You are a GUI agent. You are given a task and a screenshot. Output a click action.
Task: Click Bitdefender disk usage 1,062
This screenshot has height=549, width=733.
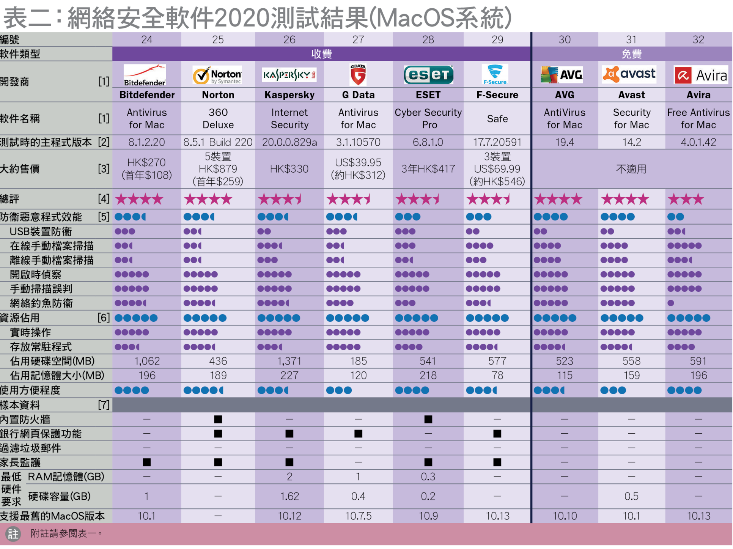[146, 361]
